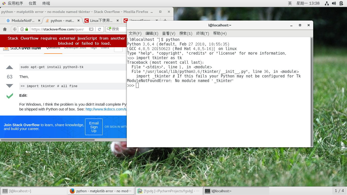This screenshot has height=195, width=347.
Task: Click the ModuleNotFoundError line in terminal
Action: coord(180,81)
